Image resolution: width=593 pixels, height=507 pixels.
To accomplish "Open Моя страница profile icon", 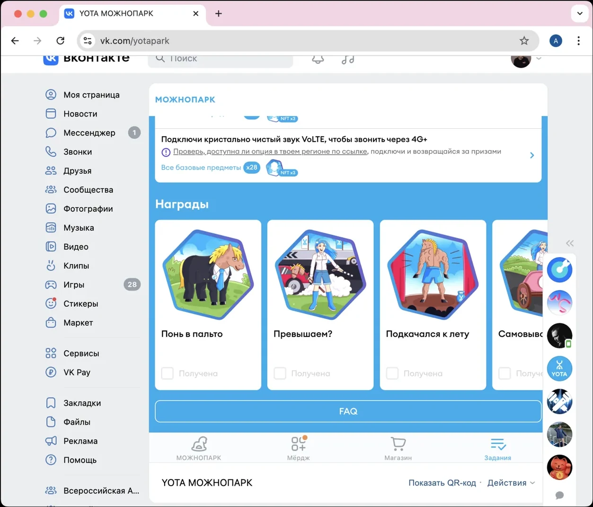I will click(51, 95).
